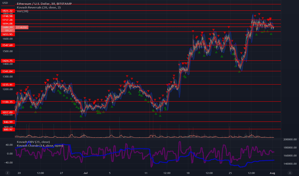Click the 140000.00 OBV axis value

coord(290,164)
